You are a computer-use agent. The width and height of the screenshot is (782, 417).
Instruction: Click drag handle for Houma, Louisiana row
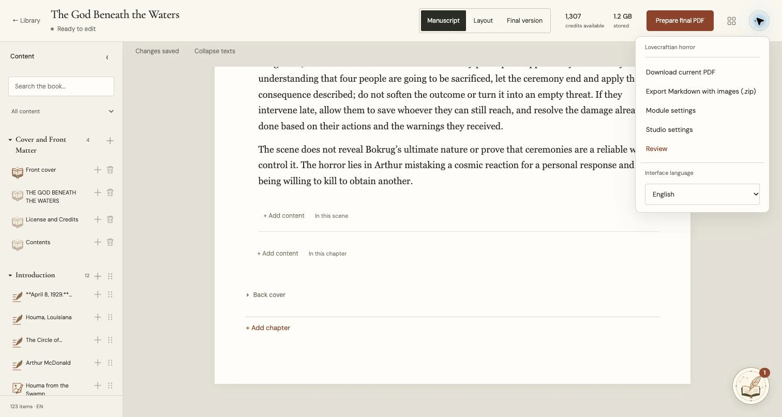[110, 317]
